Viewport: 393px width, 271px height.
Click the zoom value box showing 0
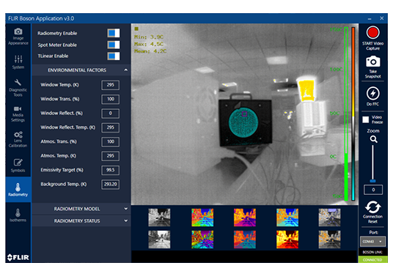pos(373,190)
